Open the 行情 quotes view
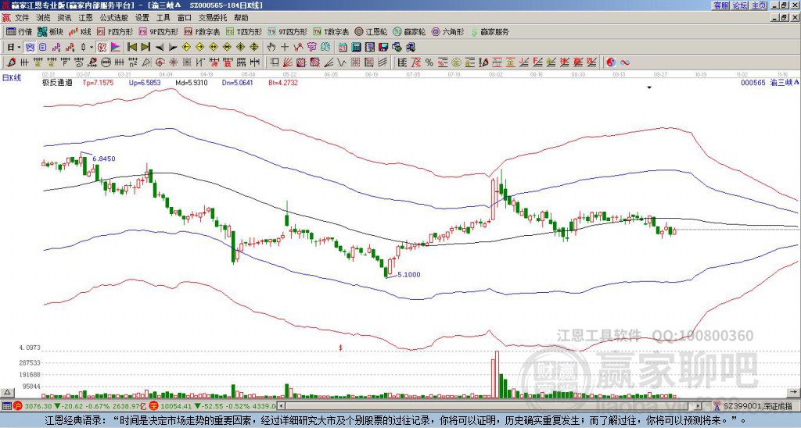 click(x=20, y=31)
